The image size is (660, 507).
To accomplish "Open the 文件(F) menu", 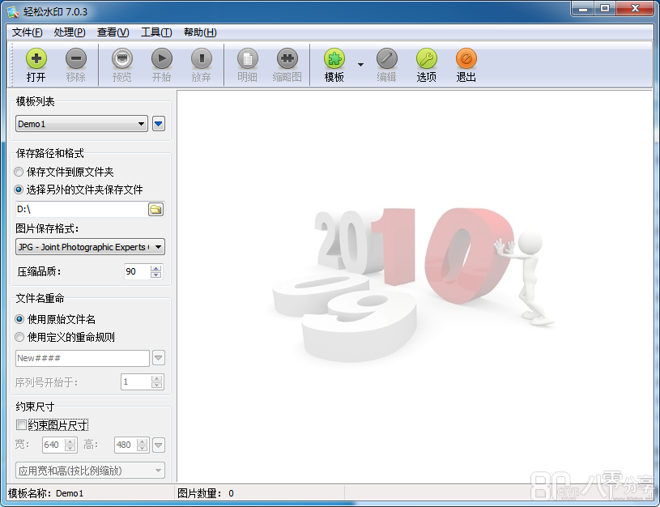I will 27,32.
